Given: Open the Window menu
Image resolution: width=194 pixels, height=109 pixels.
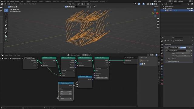Looking at the screenshot, I should click(17, 1).
